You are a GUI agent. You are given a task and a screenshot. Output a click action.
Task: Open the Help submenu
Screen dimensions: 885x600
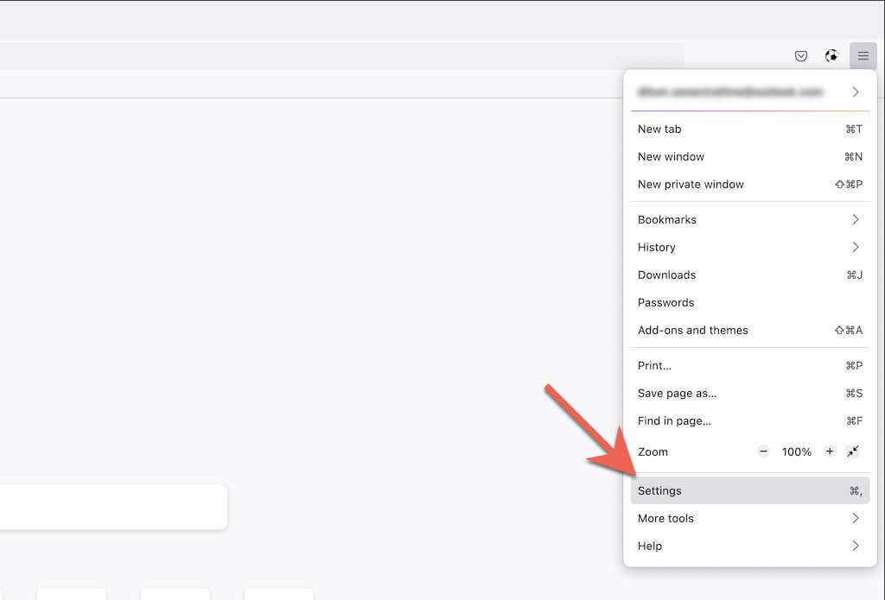(x=749, y=546)
